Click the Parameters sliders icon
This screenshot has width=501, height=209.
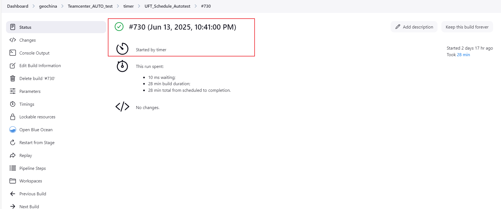click(x=13, y=91)
